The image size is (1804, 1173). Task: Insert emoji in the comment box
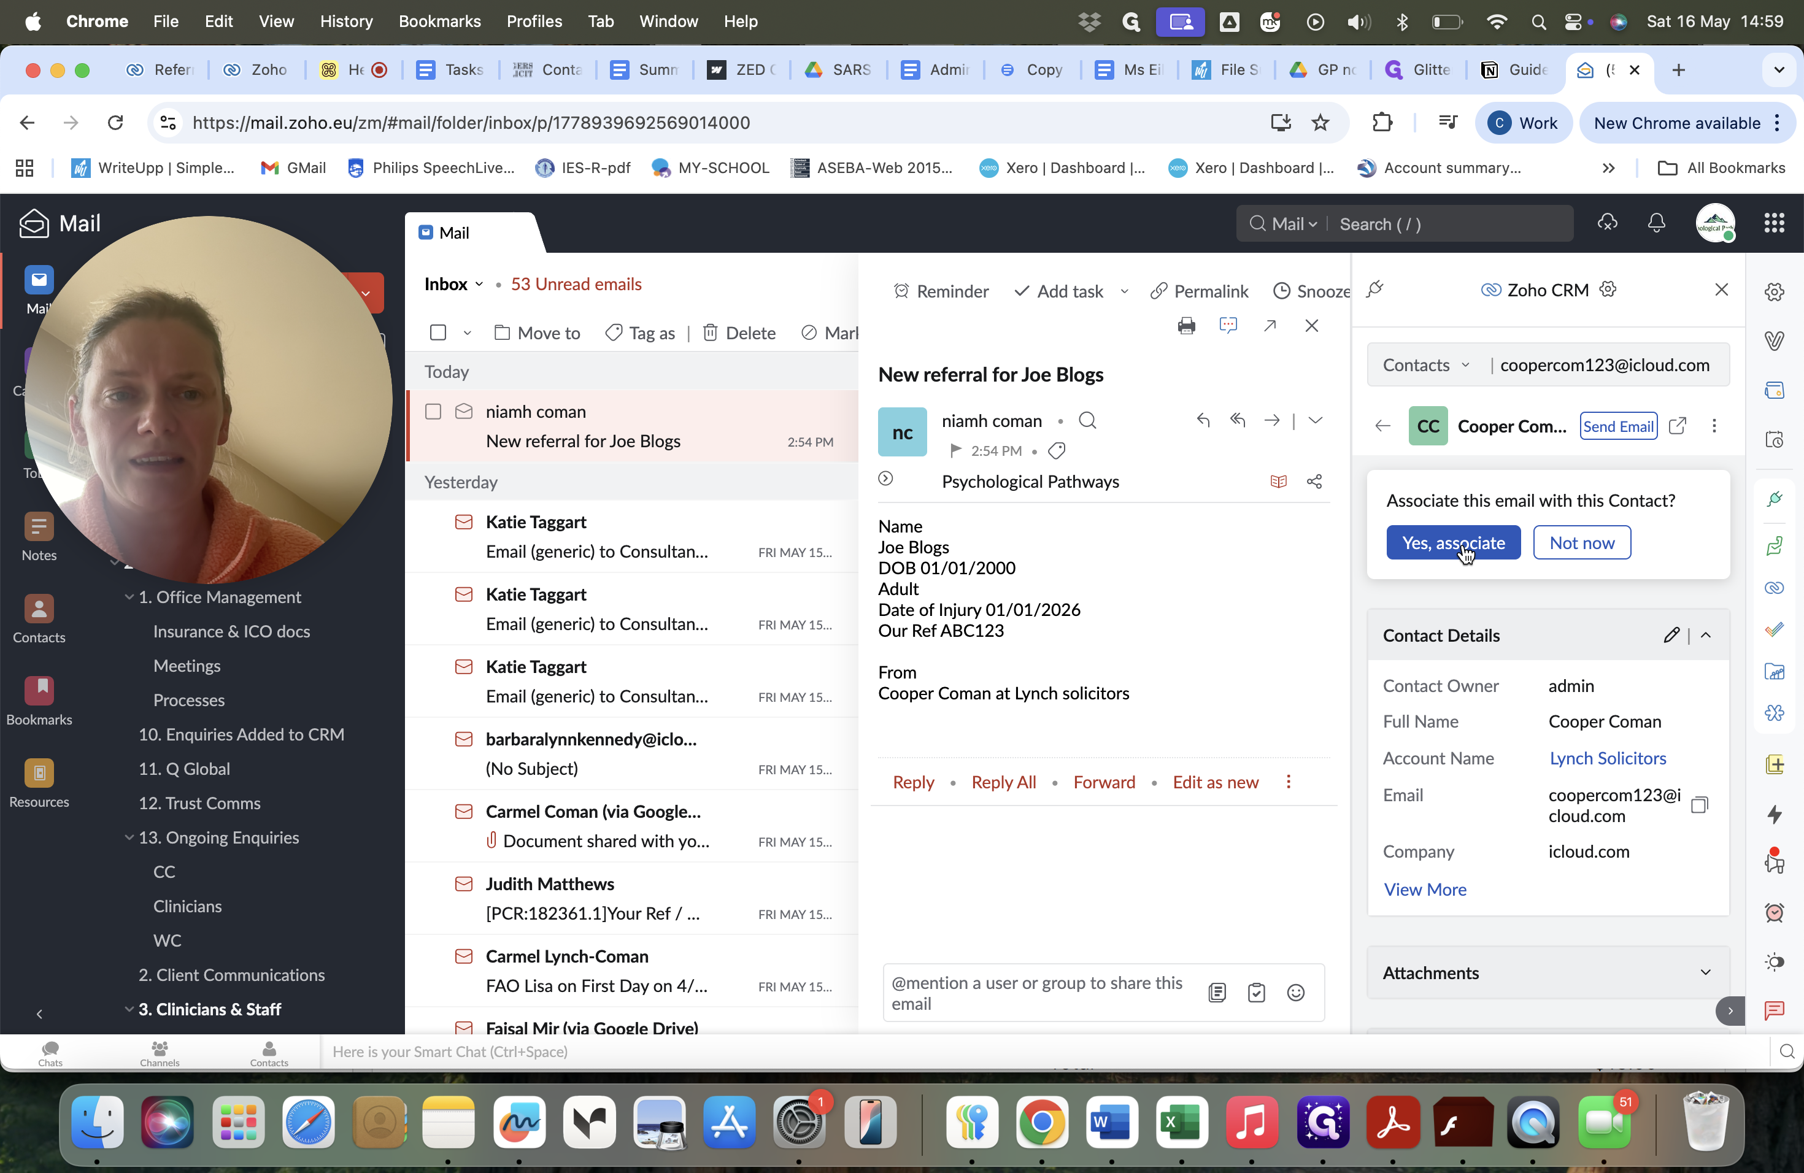[1295, 993]
